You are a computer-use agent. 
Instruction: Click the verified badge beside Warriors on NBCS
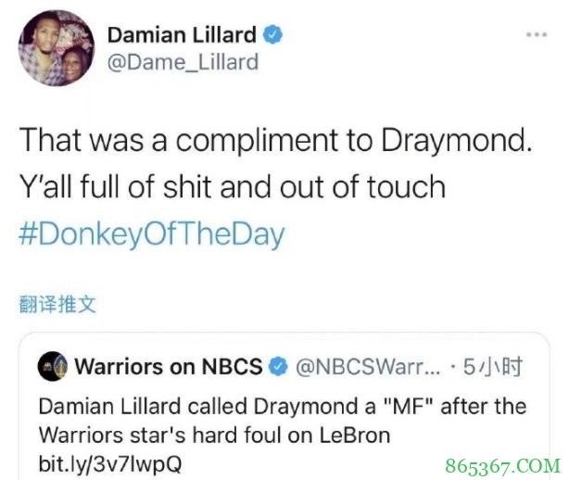[278, 366]
